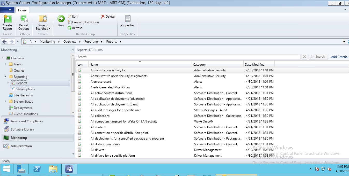Collapse the Reporting tree node
This screenshot has width=349, height=176.
pos(5,76)
